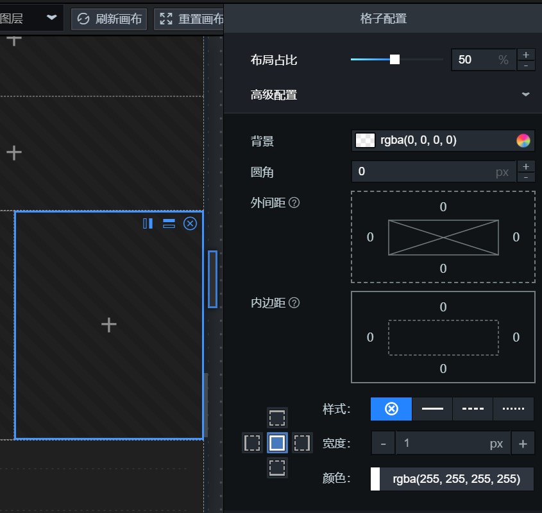
Task: Open the rainbow color picker for 背景
Action: point(523,141)
